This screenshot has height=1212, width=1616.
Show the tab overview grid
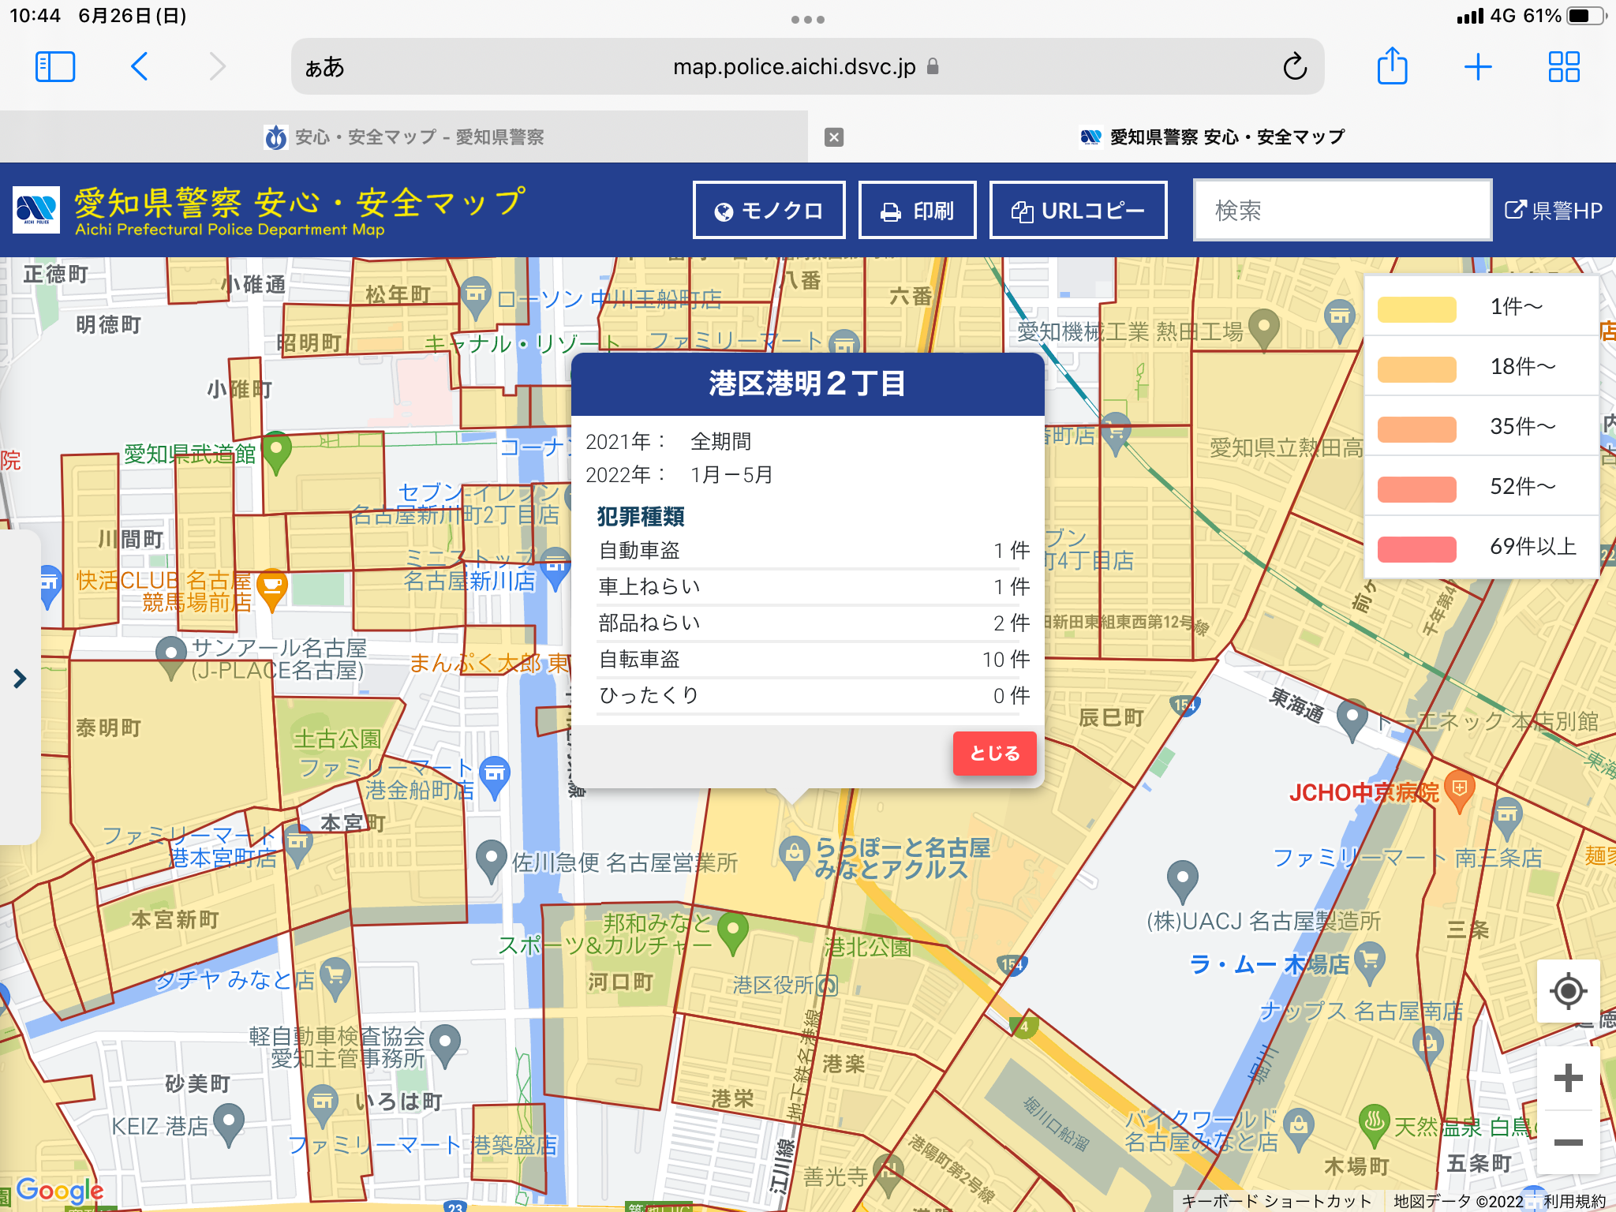click(1564, 67)
